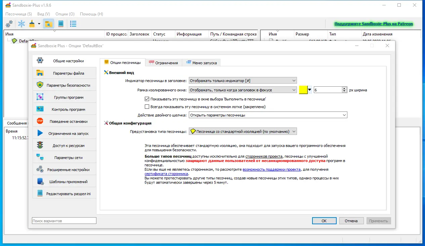Open Рамка изолированного окна dropdown
Image resolution: width=425 pixels, height=246 pixels.
[x=243, y=90]
